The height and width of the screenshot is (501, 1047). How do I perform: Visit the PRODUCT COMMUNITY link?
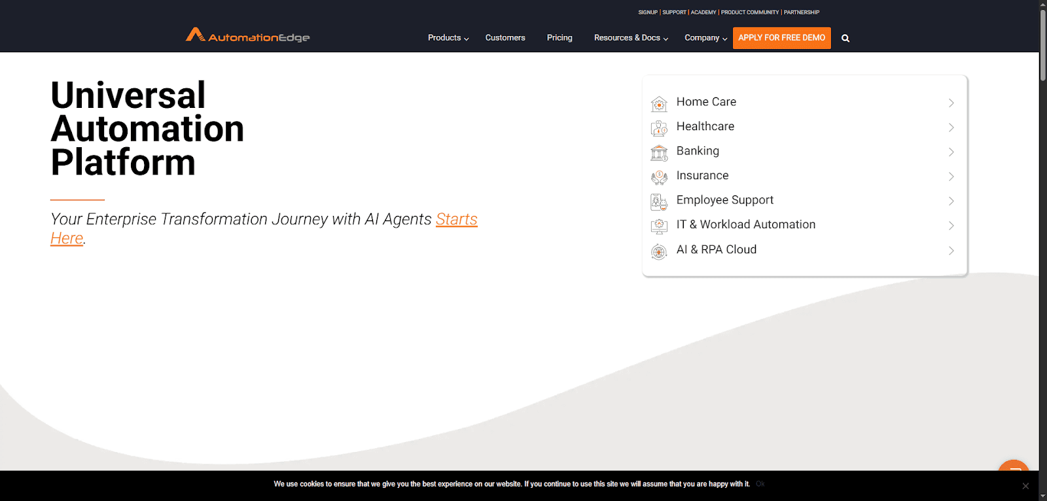pos(750,12)
